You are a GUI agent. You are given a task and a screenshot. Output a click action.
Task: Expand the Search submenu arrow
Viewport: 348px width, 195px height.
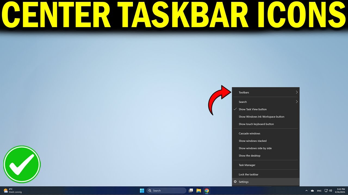coord(297,102)
